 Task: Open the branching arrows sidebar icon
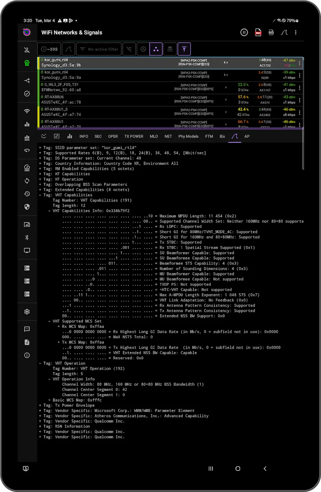pos(27,81)
